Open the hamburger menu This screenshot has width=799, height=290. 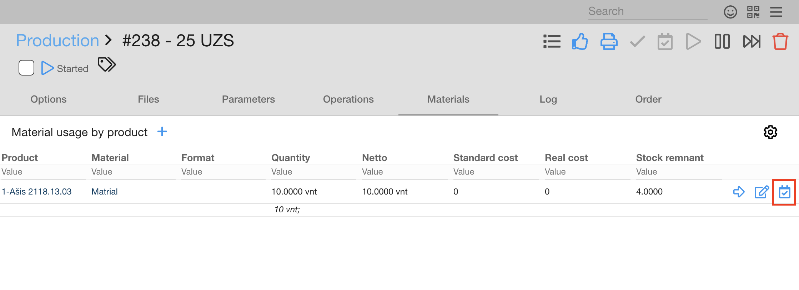(776, 12)
